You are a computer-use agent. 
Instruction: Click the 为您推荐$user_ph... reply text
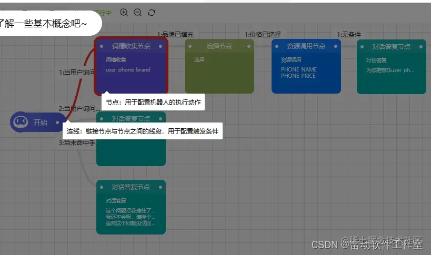[390, 70]
